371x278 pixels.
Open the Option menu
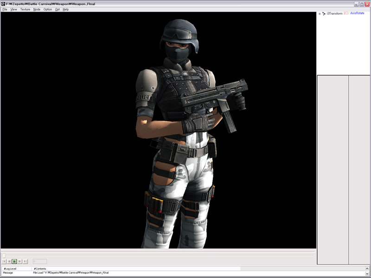pyautogui.click(x=48, y=9)
